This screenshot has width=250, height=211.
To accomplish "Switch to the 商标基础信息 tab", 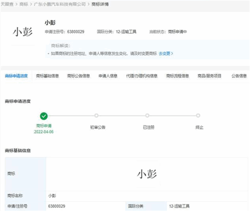I will click(47, 76).
